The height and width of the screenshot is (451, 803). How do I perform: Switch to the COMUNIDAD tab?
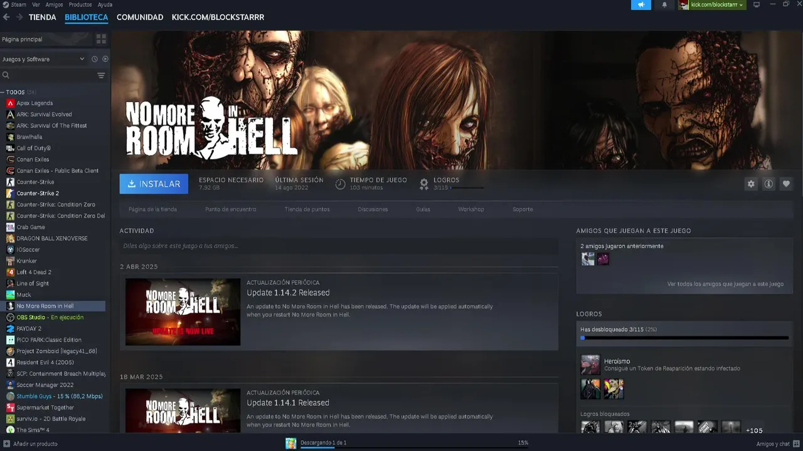click(x=140, y=17)
